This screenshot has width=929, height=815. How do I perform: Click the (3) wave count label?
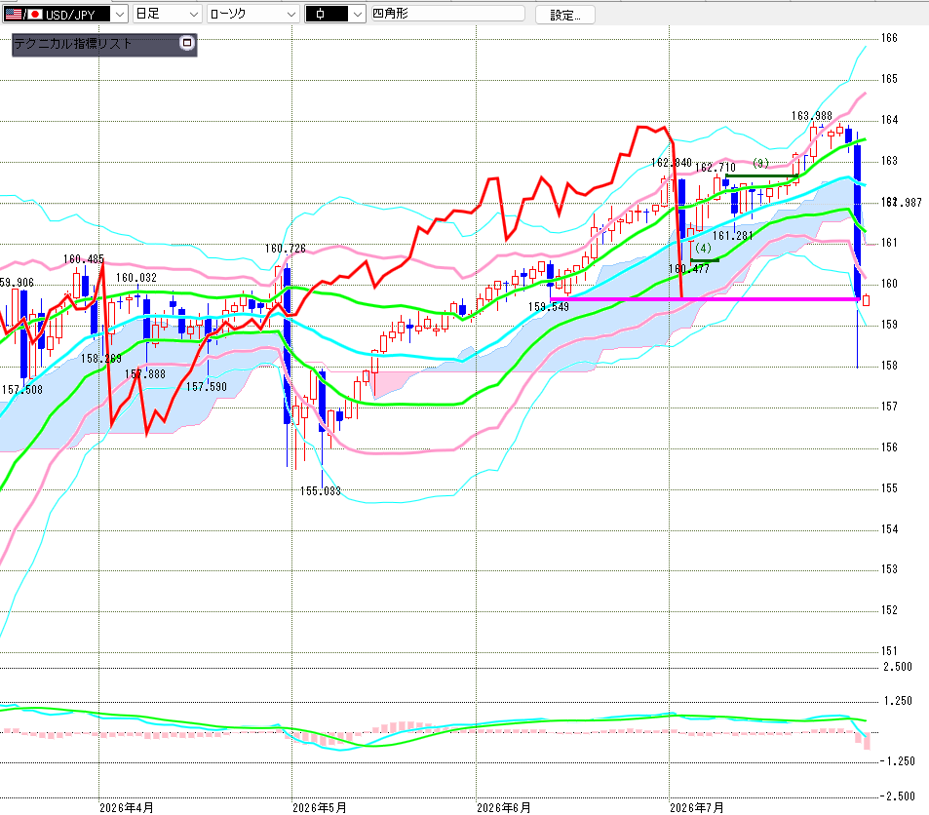click(x=760, y=163)
